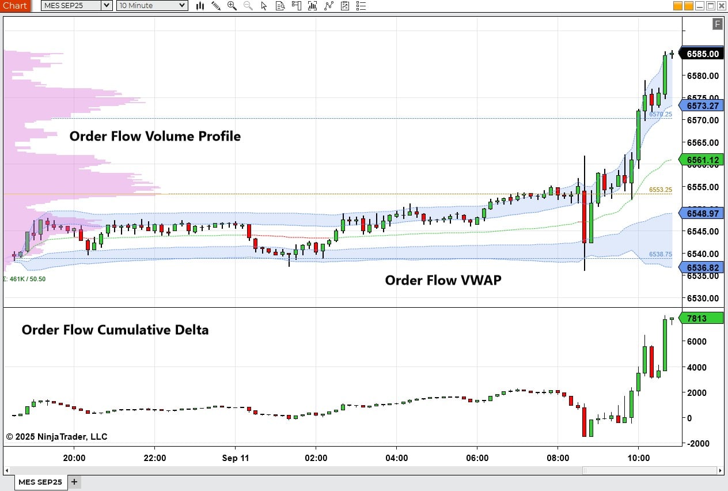Toggle the first orange link square
This screenshot has width=728, height=491.
(x=677, y=6)
